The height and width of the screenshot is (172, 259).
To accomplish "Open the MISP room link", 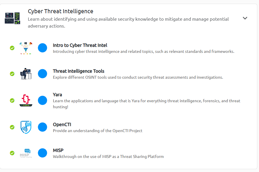I will tap(58, 150).
